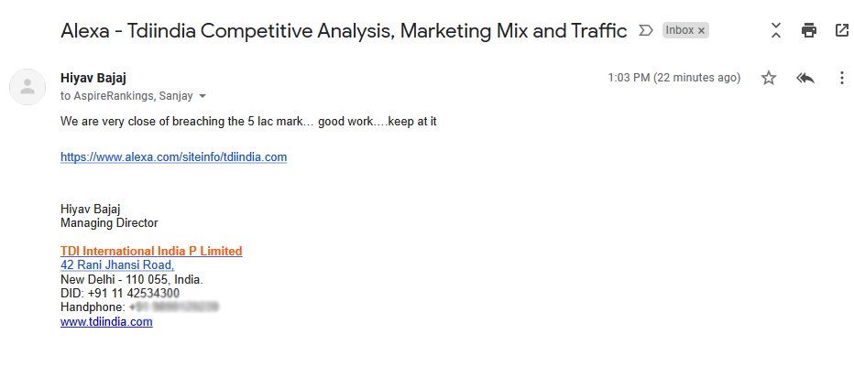Visit the www.tdiindia.com link
This screenshot has width=854, height=377.
pyautogui.click(x=106, y=322)
